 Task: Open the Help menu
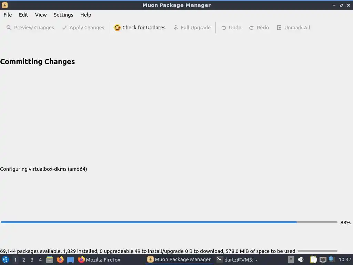pyautogui.click(x=85, y=15)
